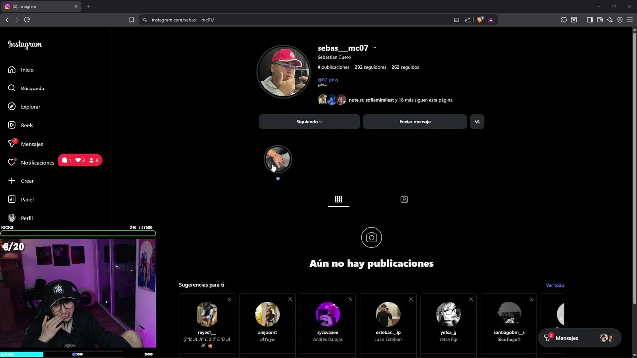This screenshot has height=358, width=637.
Task: Click santiagobm__s username text
Action: point(509,332)
